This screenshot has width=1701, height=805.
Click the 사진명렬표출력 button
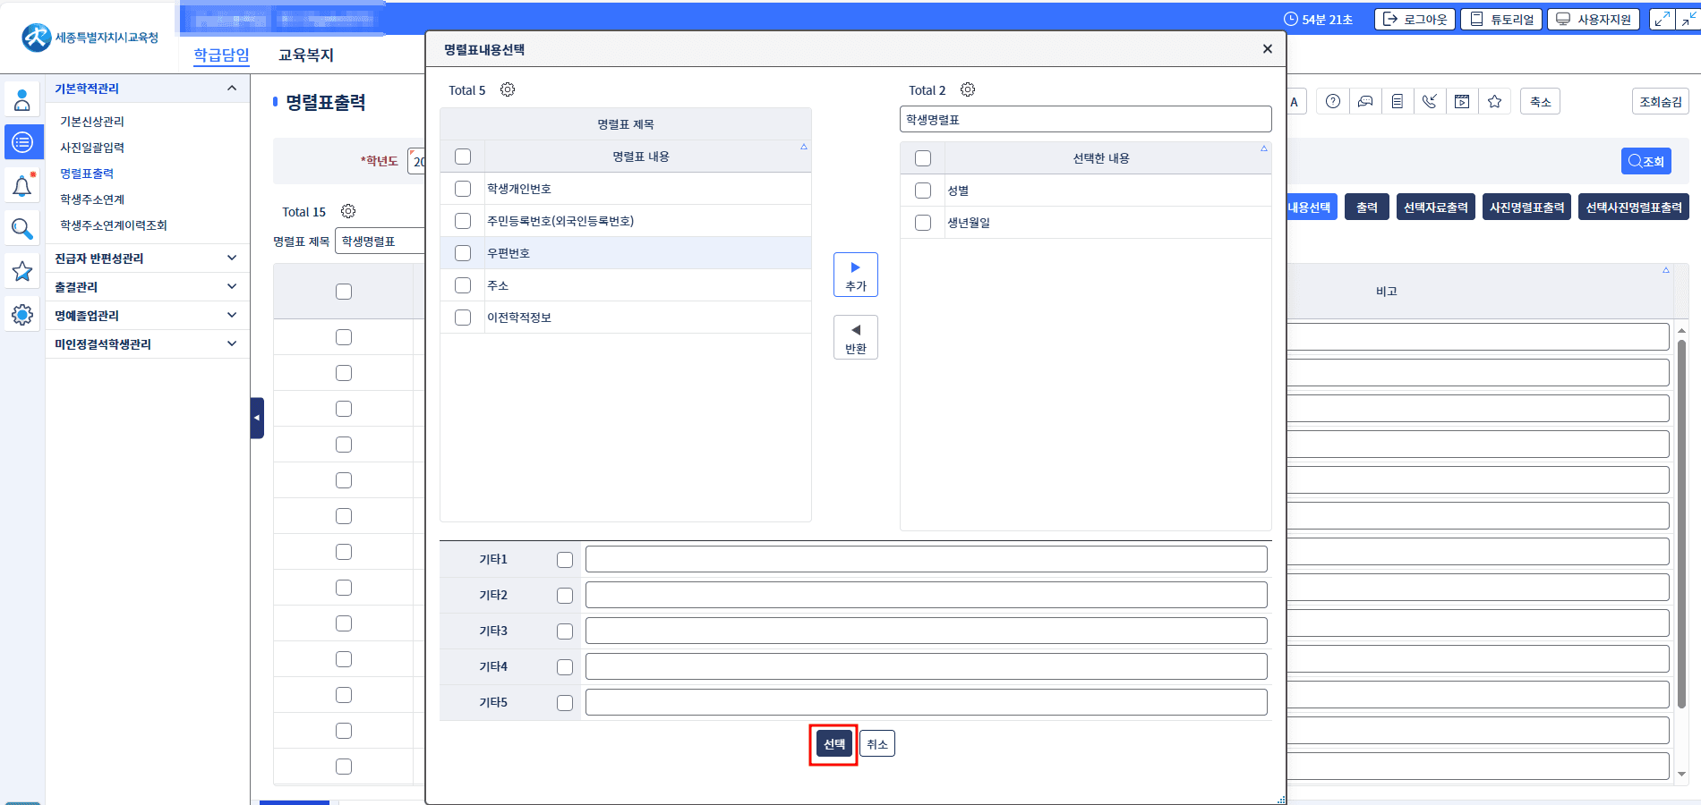click(x=1527, y=208)
